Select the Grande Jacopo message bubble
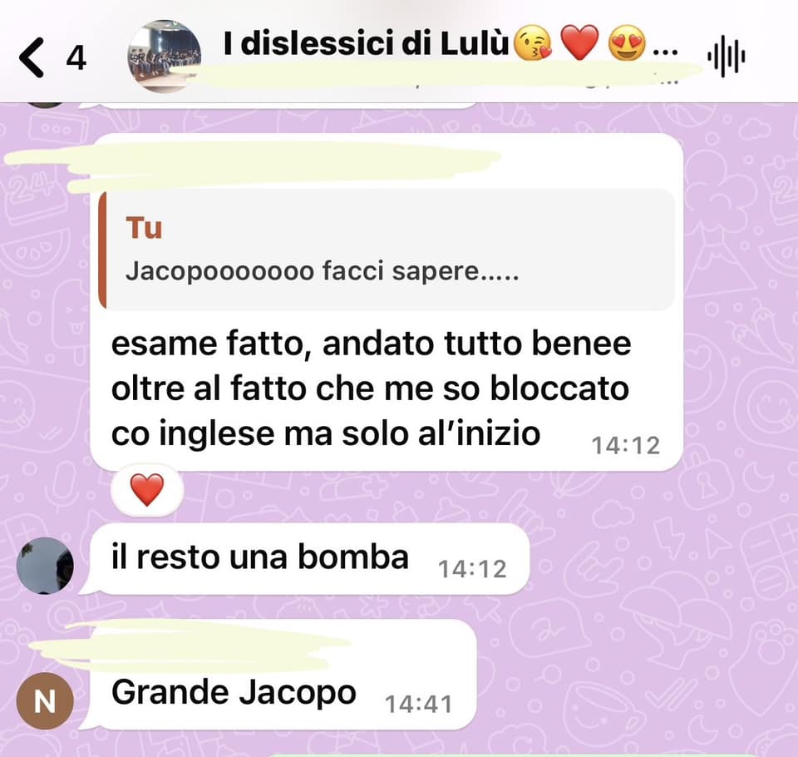The height and width of the screenshot is (757, 798). [278, 675]
